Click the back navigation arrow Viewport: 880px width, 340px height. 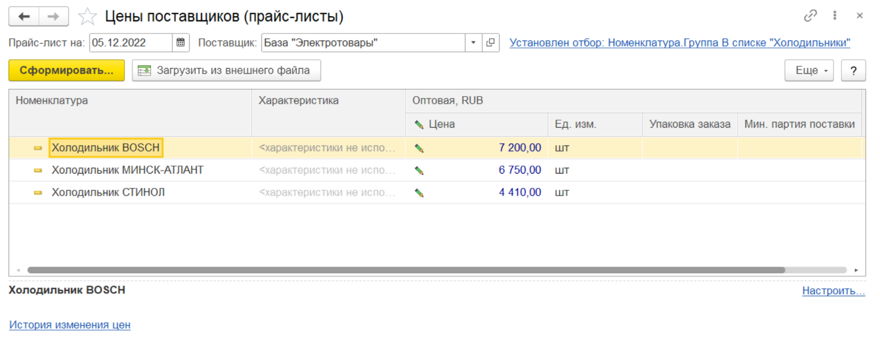tap(24, 17)
